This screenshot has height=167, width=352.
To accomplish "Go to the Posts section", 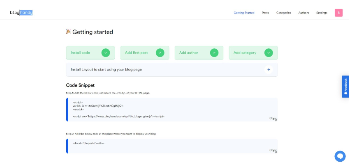I will [x=265, y=13].
